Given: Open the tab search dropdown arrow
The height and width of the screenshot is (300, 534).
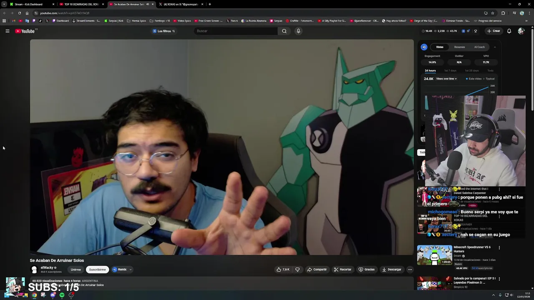Looking at the screenshot, I should [x=4, y=4].
